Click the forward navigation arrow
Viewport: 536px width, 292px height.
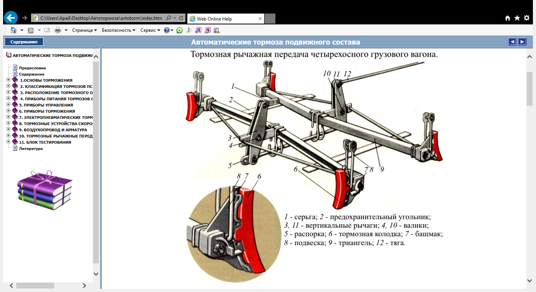coord(24,18)
